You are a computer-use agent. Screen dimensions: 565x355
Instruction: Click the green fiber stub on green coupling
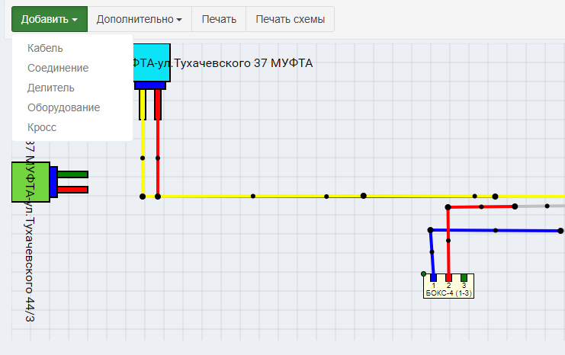pyautogui.click(x=73, y=174)
